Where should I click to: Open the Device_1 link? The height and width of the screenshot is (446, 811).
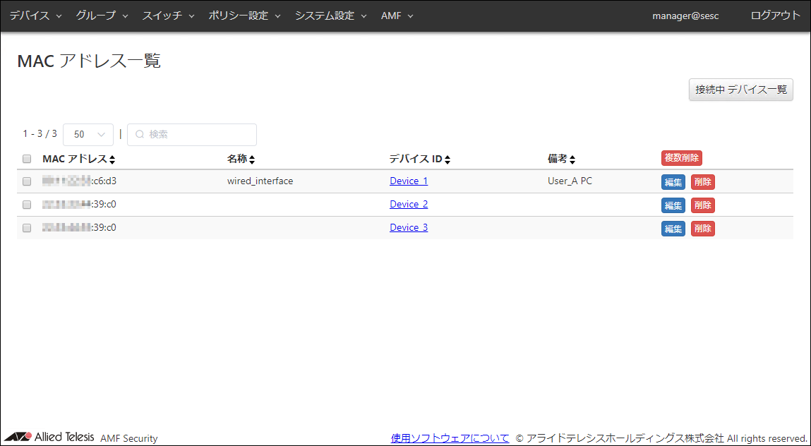(409, 181)
